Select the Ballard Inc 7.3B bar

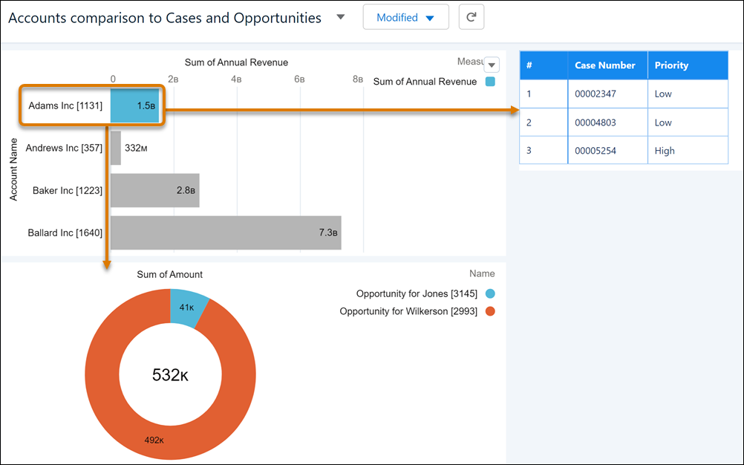coord(226,232)
